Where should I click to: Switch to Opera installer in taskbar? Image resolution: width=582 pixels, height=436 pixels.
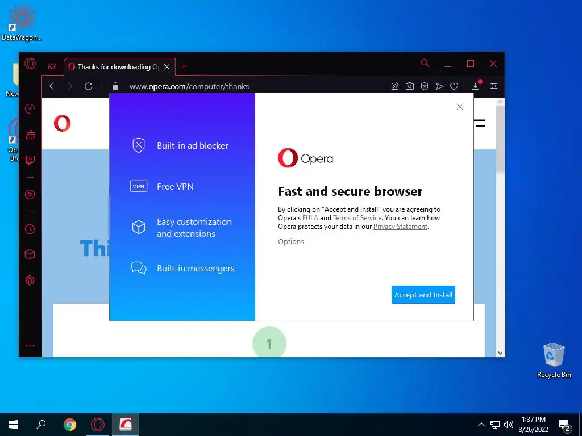(x=126, y=425)
